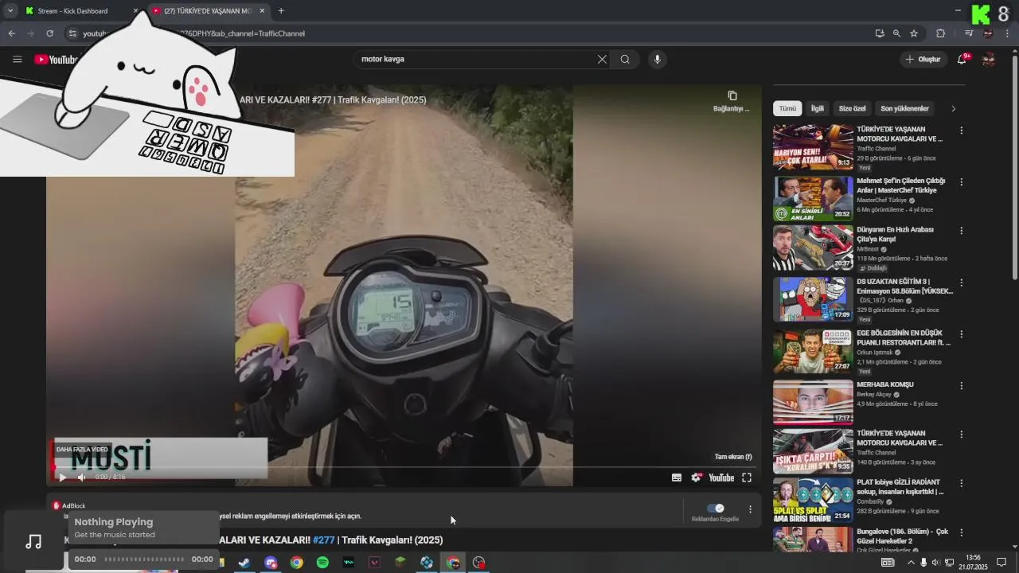Viewport: 1019px width, 573px height.
Task: Open options for Mehmet Şef video
Action: [x=961, y=182]
